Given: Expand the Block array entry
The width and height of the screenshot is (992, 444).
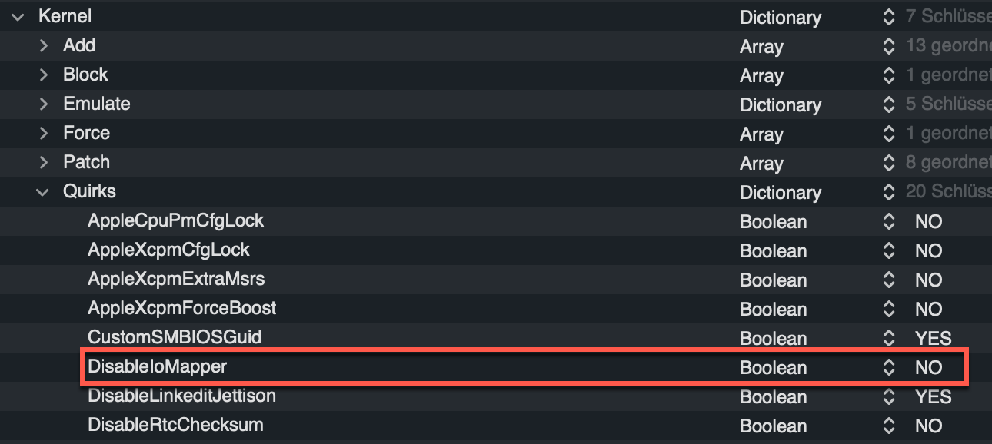Looking at the screenshot, I should (x=44, y=75).
